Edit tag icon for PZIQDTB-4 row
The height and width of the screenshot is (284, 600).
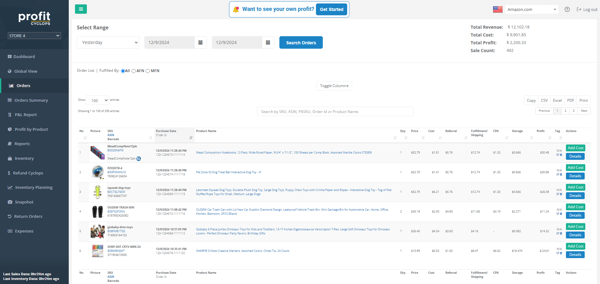click(x=557, y=174)
